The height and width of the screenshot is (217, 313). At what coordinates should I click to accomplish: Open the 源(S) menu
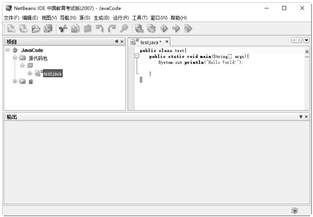(x=85, y=18)
